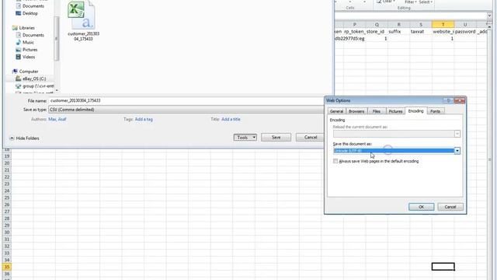The width and height of the screenshot is (497, 280).
Task: Click the Web Options help button
Action: point(448,100)
